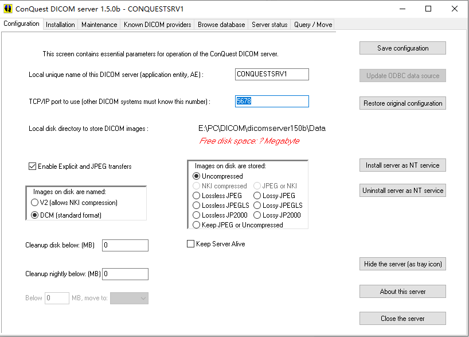Choose Lossless JPEG storage

pyautogui.click(x=217, y=196)
